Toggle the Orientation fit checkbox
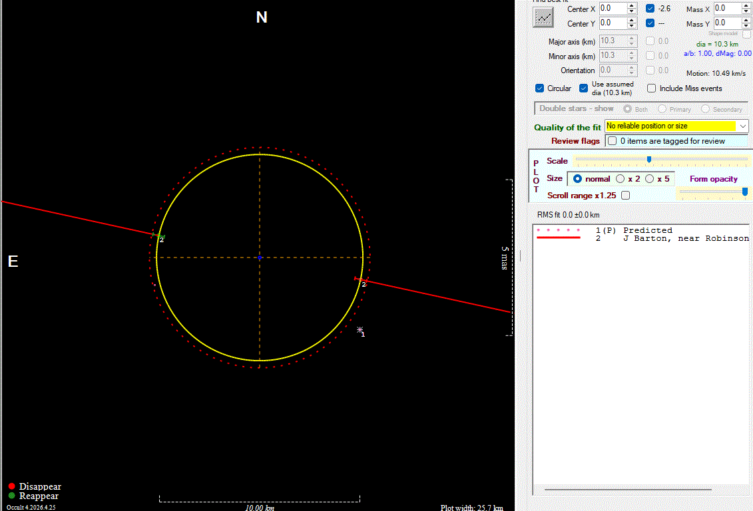This screenshot has width=753, height=511. (650, 70)
